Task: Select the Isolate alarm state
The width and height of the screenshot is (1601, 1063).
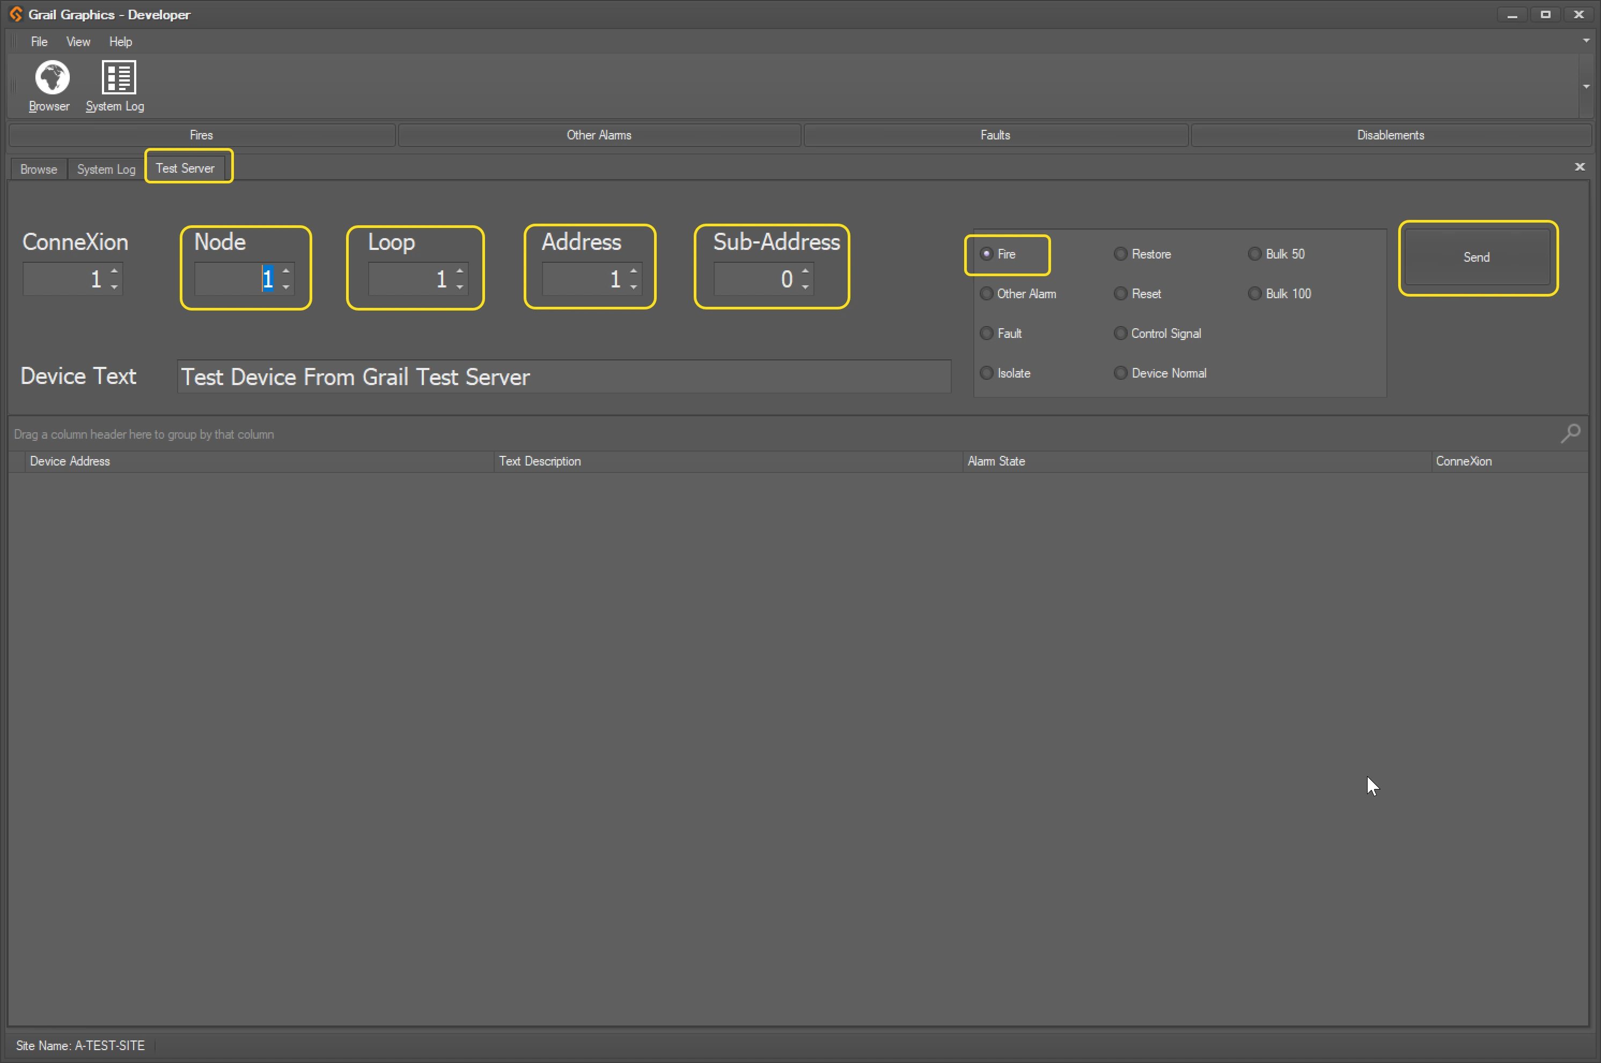Action: click(x=987, y=372)
